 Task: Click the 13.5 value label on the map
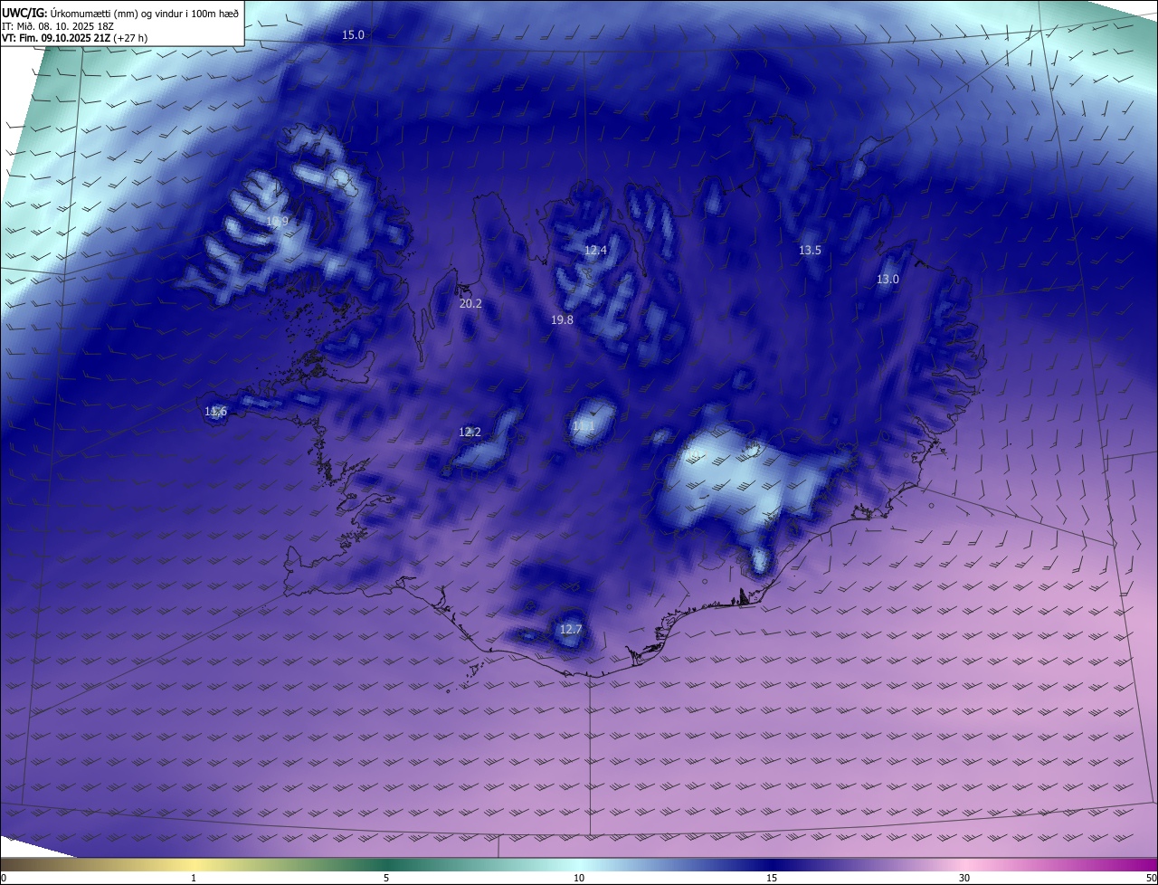[x=810, y=250]
